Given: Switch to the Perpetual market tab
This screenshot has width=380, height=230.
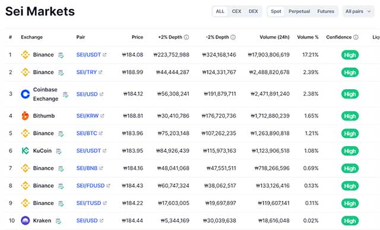Looking at the screenshot, I should point(299,11).
